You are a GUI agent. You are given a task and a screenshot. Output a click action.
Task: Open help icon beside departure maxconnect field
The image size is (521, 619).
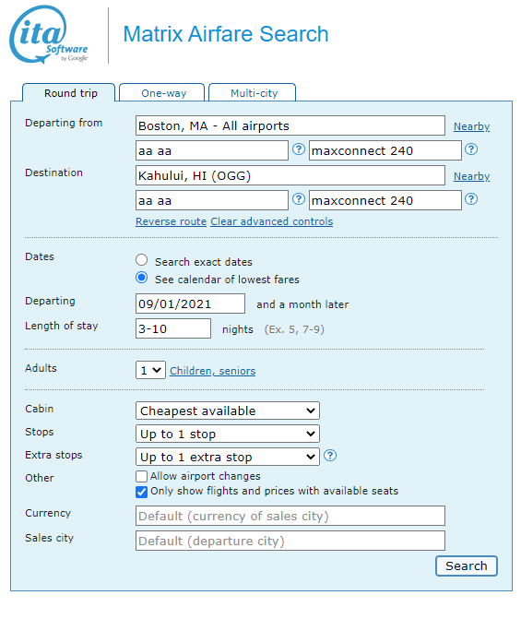pos(471,149)
